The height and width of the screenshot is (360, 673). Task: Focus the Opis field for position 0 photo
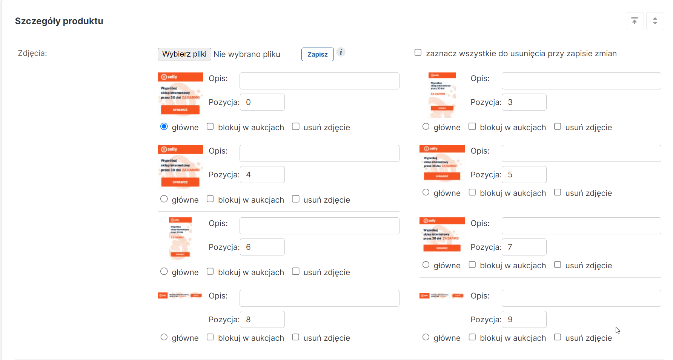point(319,81)
